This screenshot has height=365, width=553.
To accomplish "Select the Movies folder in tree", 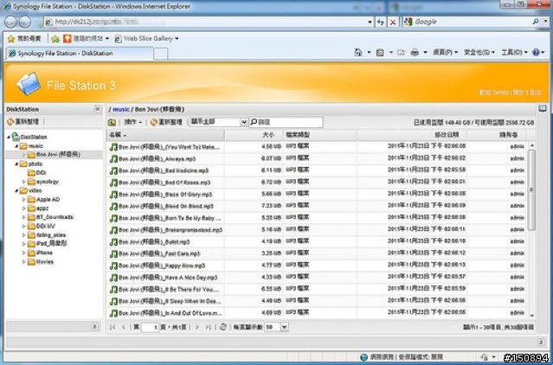I will tap(44, 262).
